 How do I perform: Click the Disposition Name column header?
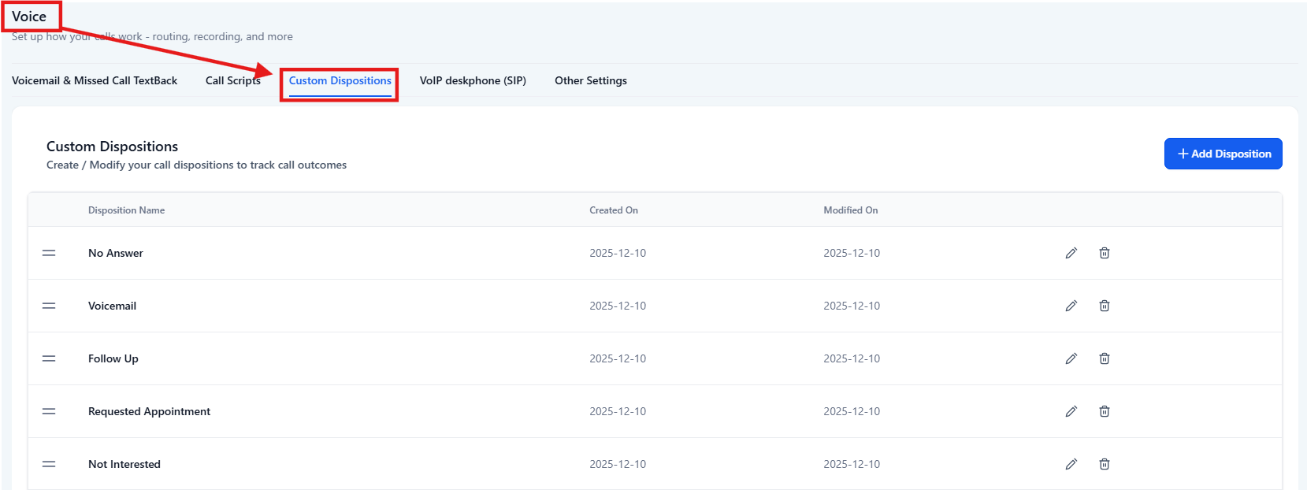click(x=126, y=210)
